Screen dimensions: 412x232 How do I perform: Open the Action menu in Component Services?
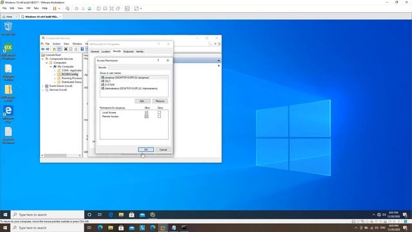pyautogui.click(x=57, y=44)
